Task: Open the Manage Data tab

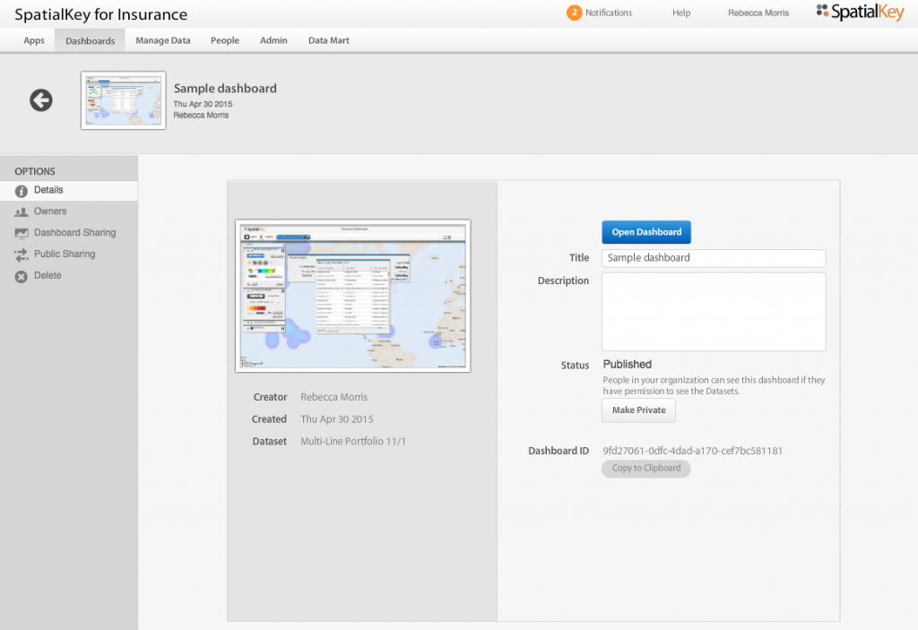Action: click(x=163, y=40)
